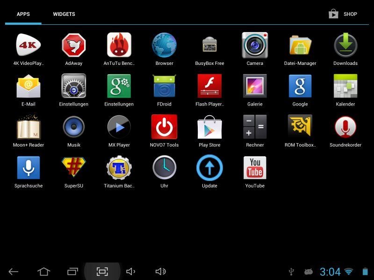Open the 3:04 clock panel
Viewport: 374px width, 280px height.
pyautogui.click(x=330, y=272)
